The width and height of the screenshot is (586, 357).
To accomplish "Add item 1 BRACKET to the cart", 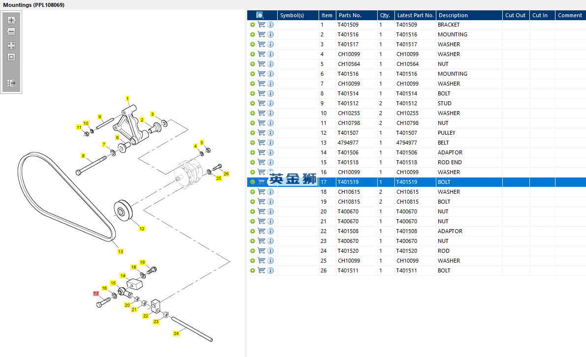I will tap(261, 25).
